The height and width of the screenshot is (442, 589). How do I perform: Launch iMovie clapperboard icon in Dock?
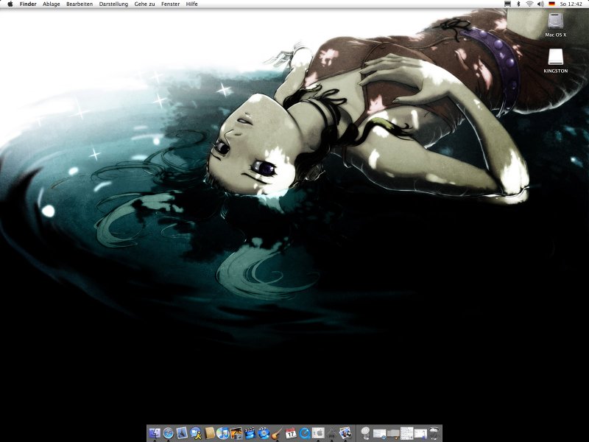[x=250, y=433]
